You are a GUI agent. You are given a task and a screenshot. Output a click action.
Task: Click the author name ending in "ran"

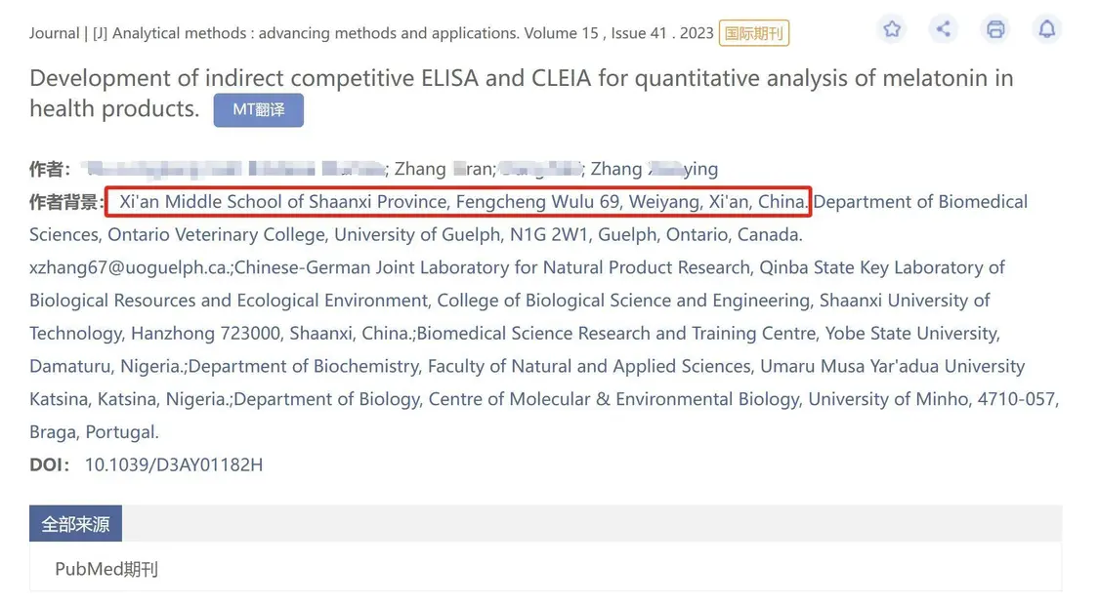pos(444,169)
